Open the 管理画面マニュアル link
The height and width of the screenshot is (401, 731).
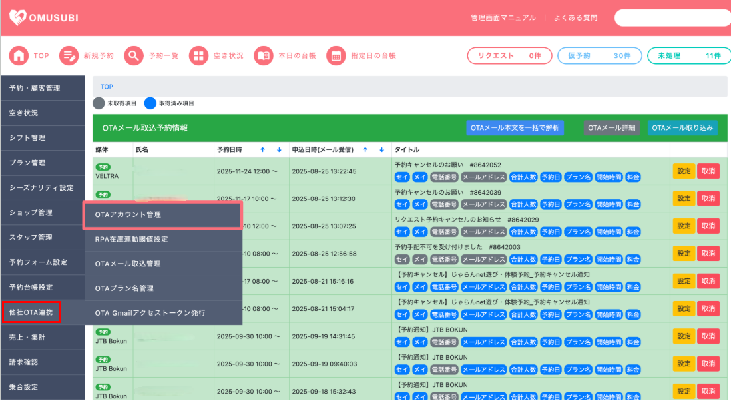coord(503,18)
